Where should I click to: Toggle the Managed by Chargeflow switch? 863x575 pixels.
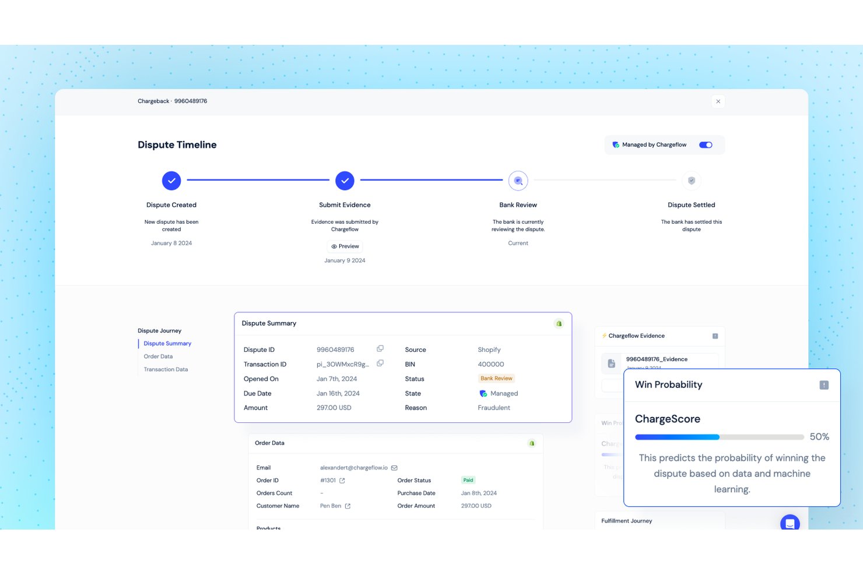706,145
